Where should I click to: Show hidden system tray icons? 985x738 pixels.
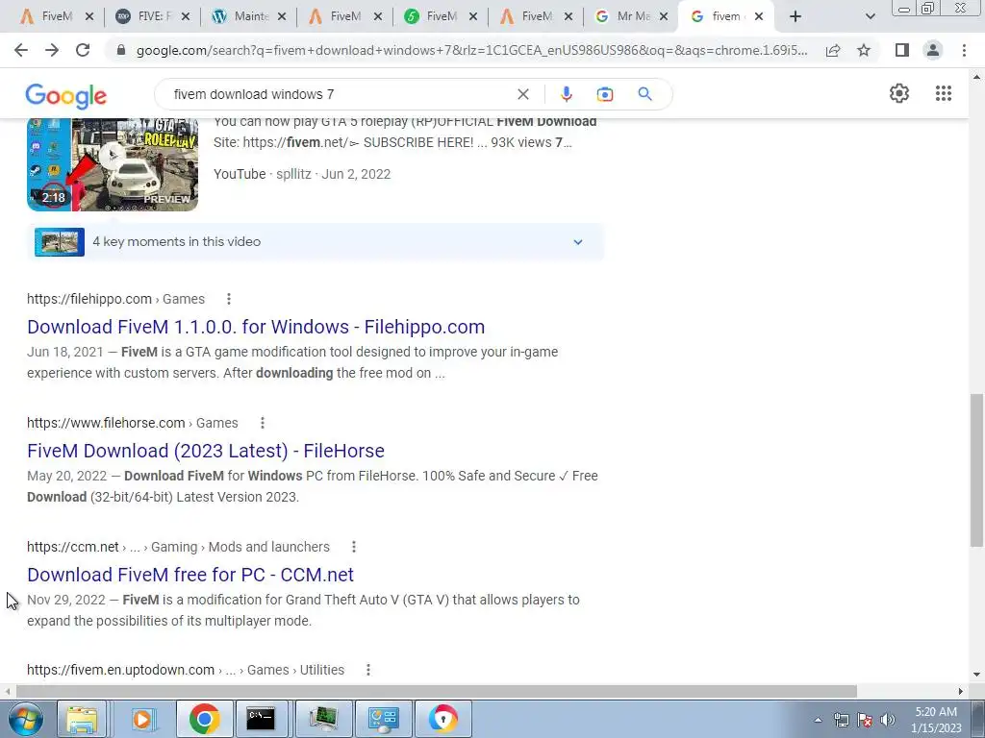point(818,720)
